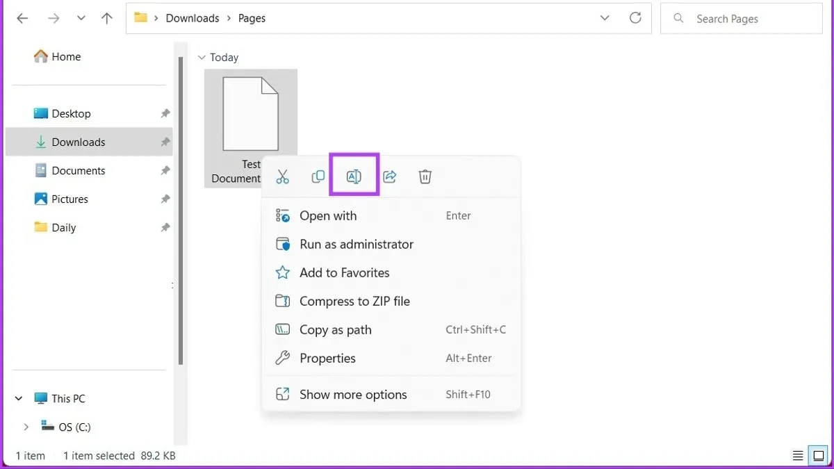Select Compress to ZIP file

pyautogui.click(x=391, y=302)
